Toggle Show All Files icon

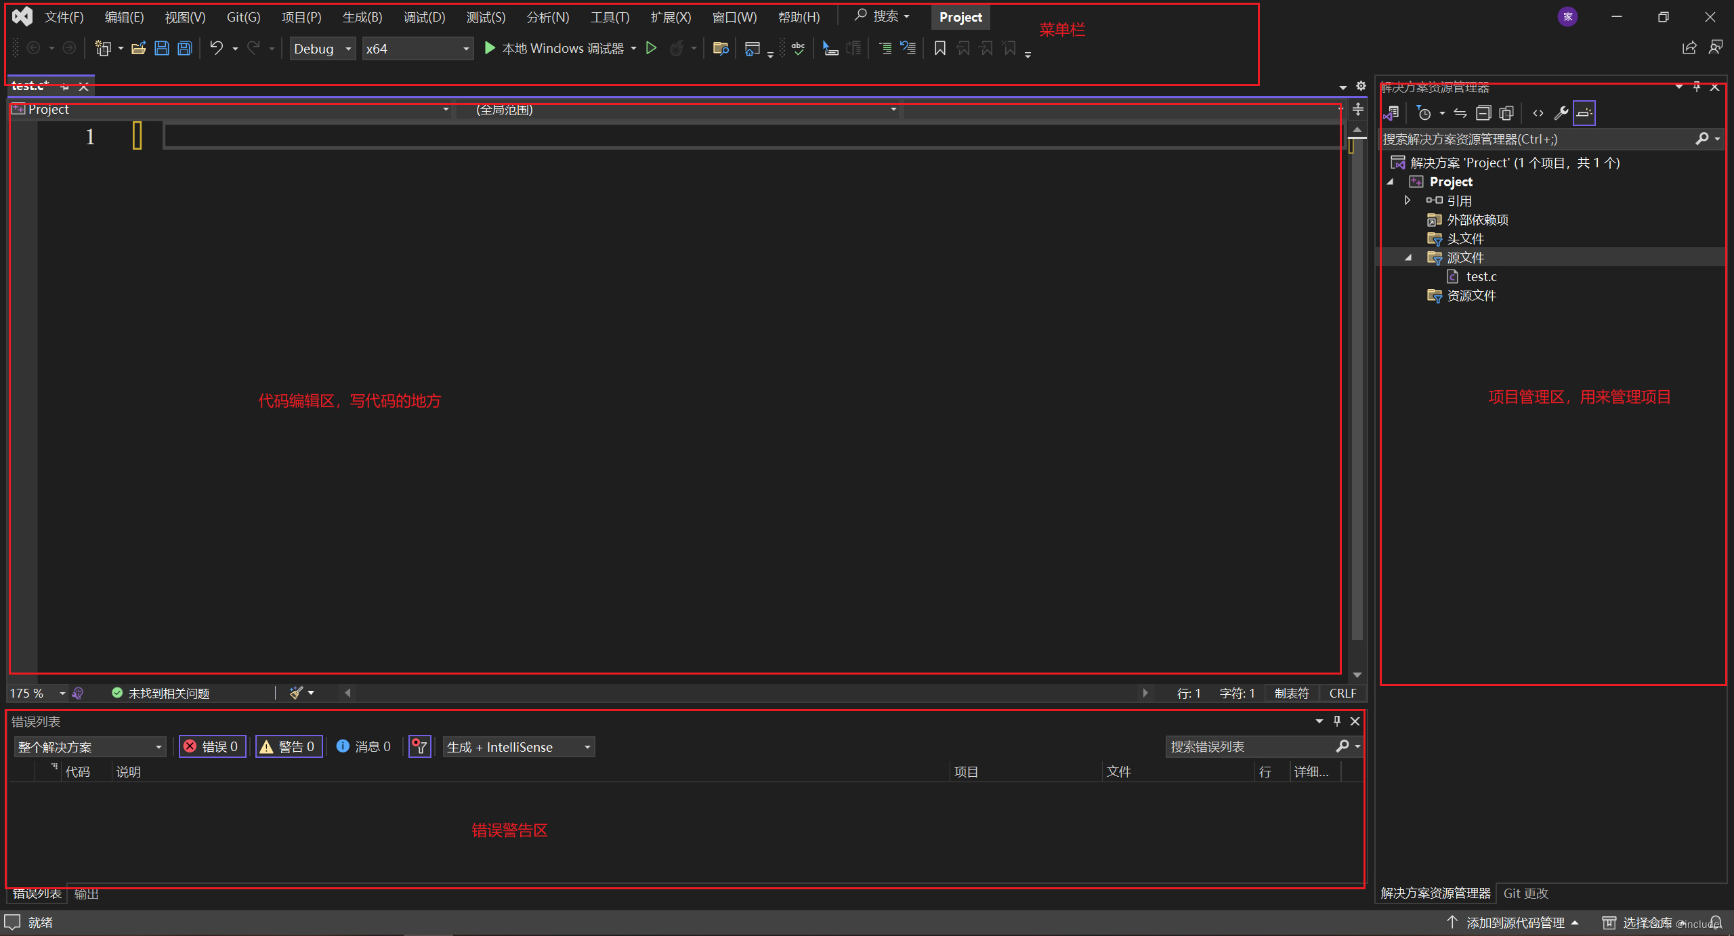(x=1506, y=113)
